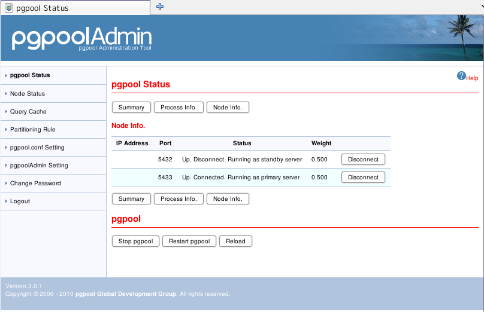Click the upper Process Info. button
The image size is (484, 312).
179,108
